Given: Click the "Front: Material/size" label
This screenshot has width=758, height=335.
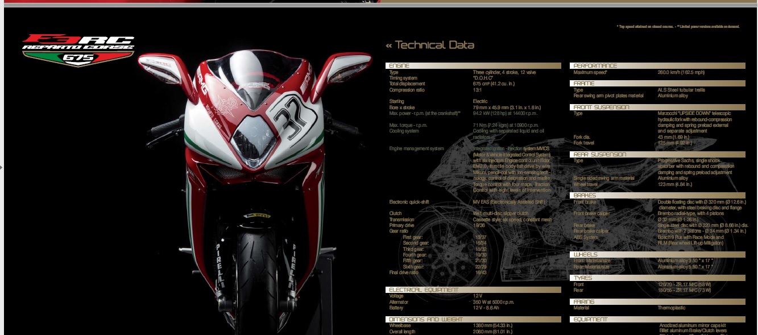Looking at the screenshot, I should coord(592,260).
